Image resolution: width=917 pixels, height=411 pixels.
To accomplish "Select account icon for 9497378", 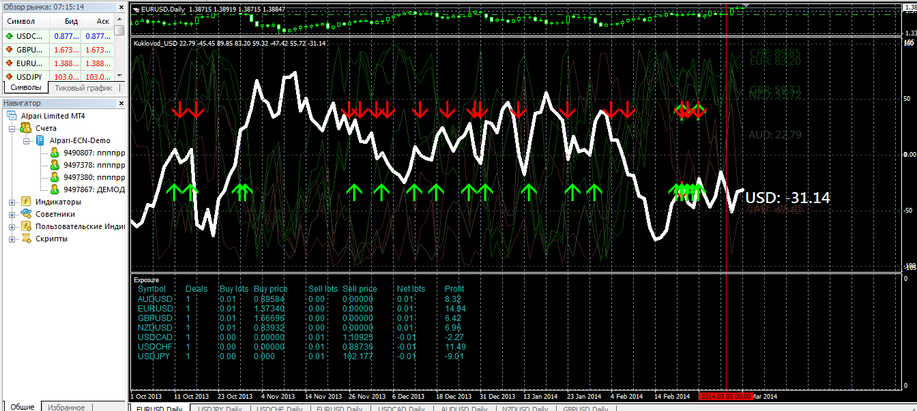I will [55, 165].
